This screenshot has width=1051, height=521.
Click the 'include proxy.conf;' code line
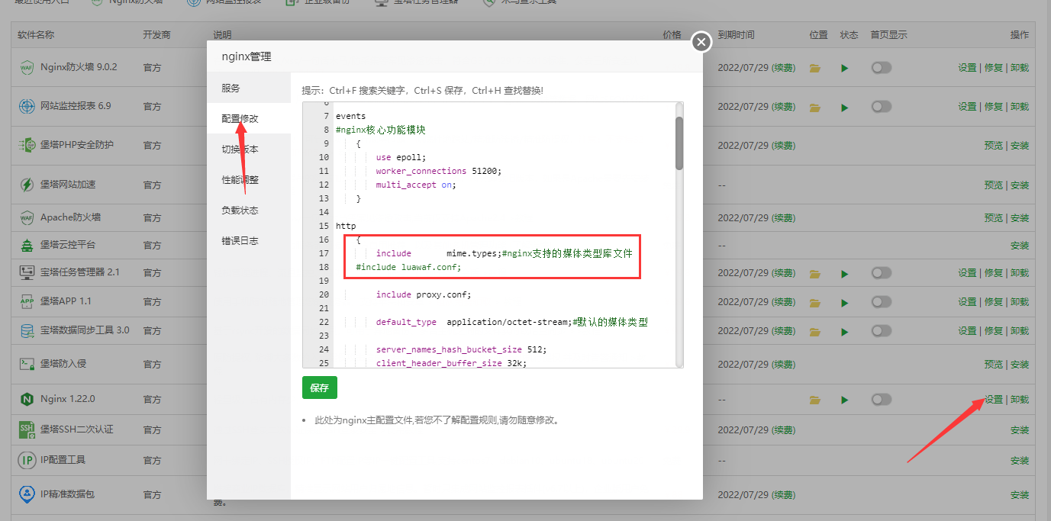point(424,294)
